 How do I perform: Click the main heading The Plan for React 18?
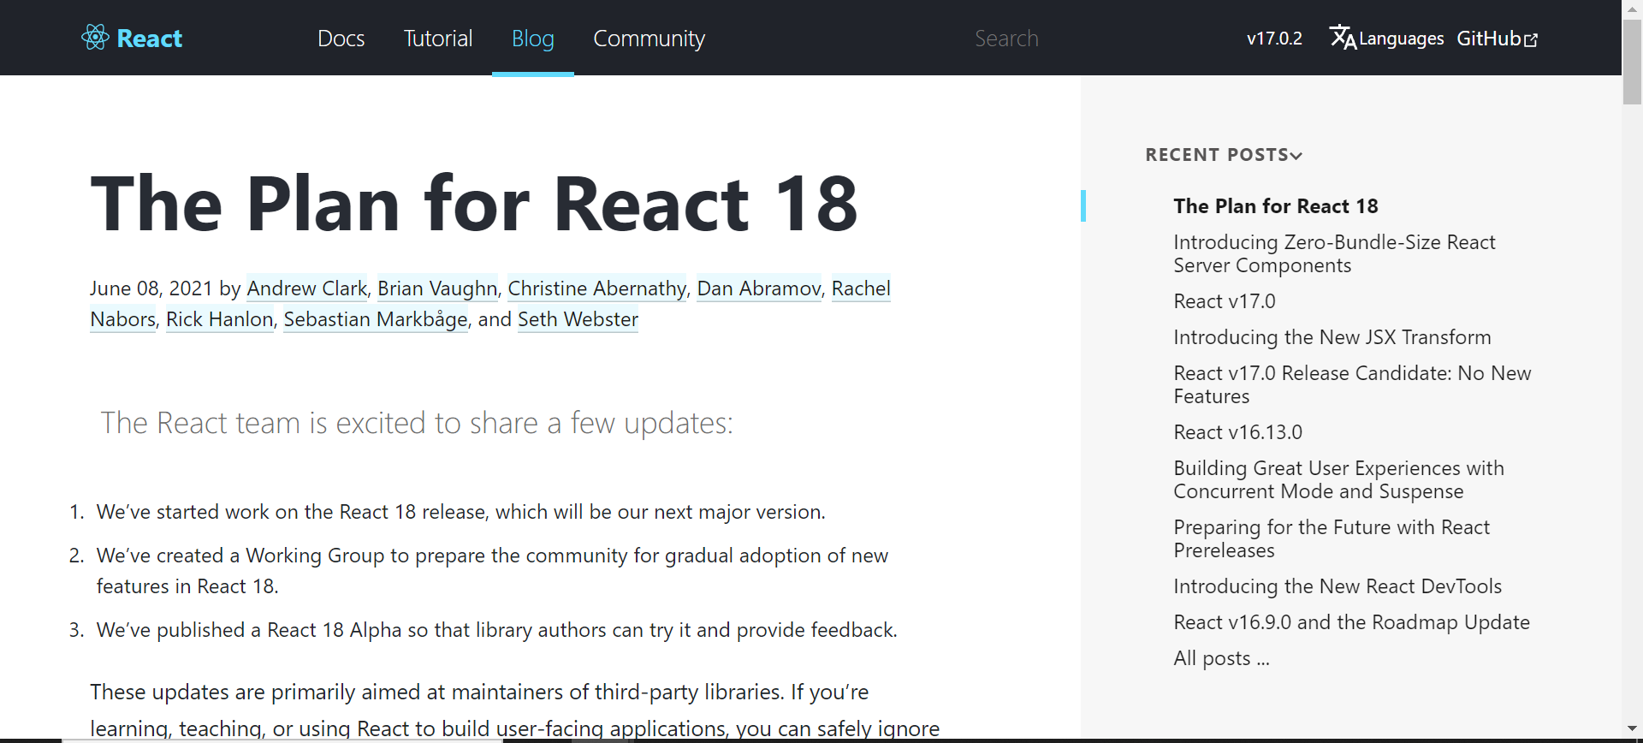tap(474, 204)
